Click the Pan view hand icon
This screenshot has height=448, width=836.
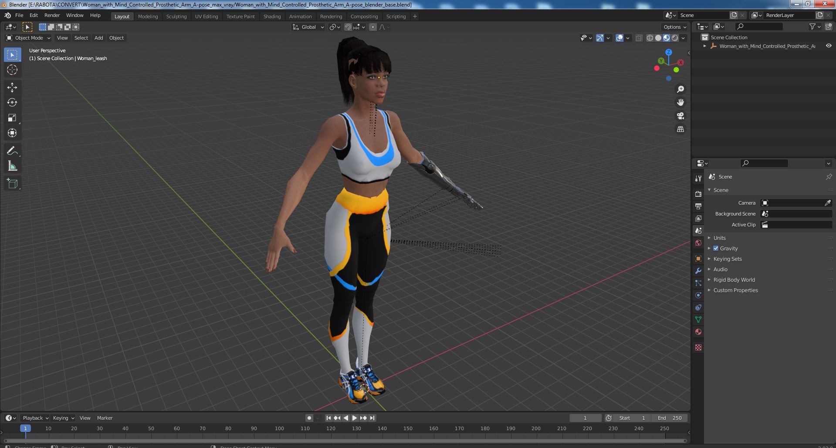[680, 102]
